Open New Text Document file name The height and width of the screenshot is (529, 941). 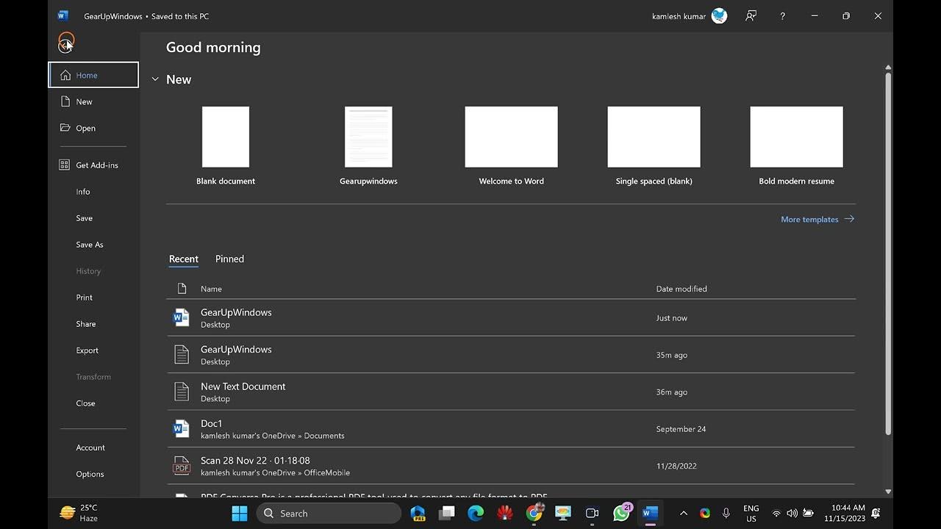243,386
